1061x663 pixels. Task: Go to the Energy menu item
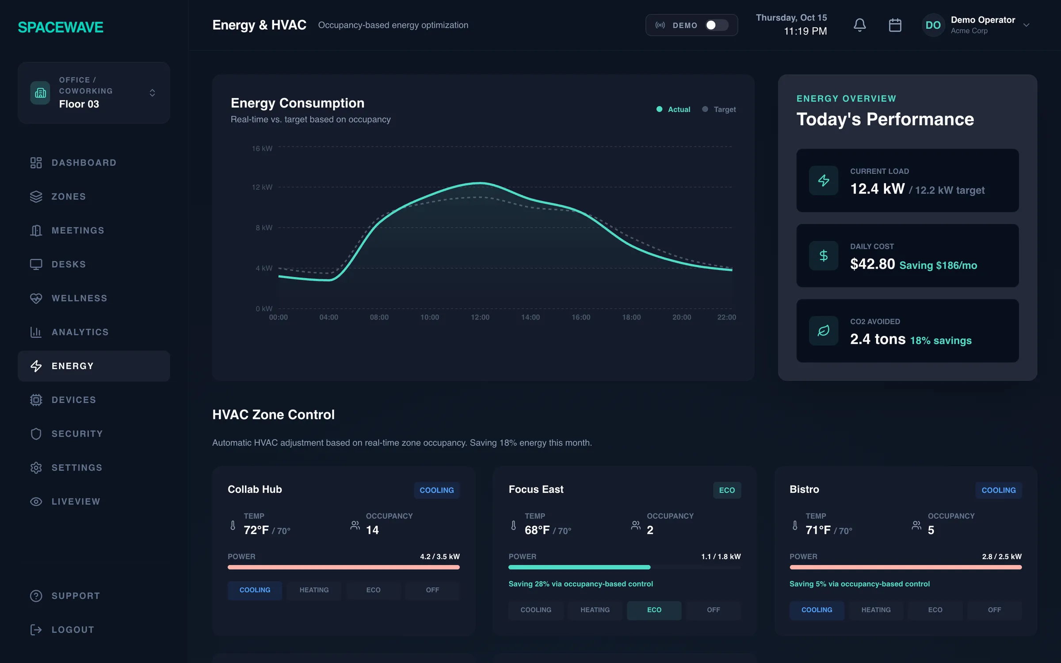94,366
